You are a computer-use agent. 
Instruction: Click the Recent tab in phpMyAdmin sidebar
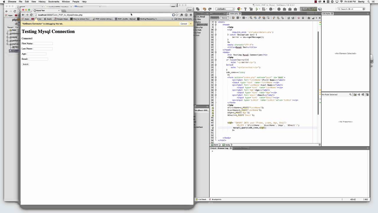10,27
